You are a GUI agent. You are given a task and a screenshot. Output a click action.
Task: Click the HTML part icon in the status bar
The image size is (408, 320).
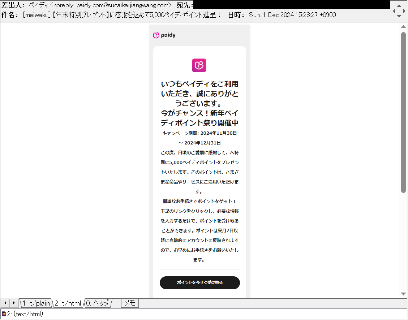point(4,314)
